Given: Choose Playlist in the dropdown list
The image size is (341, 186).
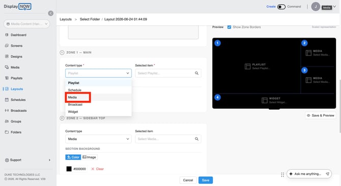Looking at the screenshot, I should (99, 83).
